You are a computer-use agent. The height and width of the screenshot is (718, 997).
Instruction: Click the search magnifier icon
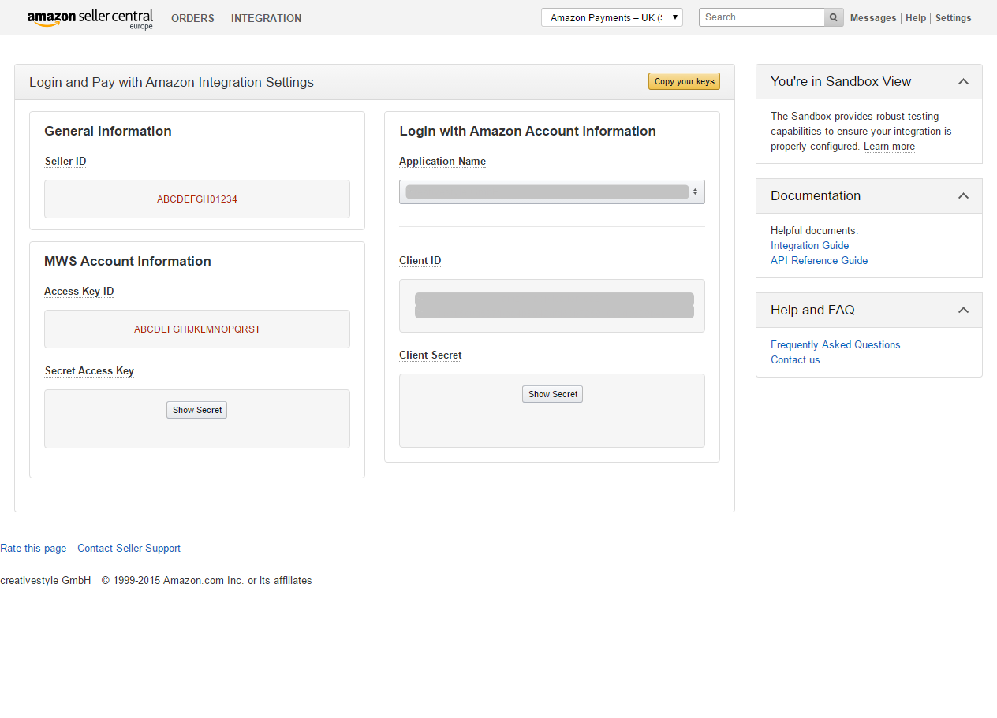click(834, 17)
